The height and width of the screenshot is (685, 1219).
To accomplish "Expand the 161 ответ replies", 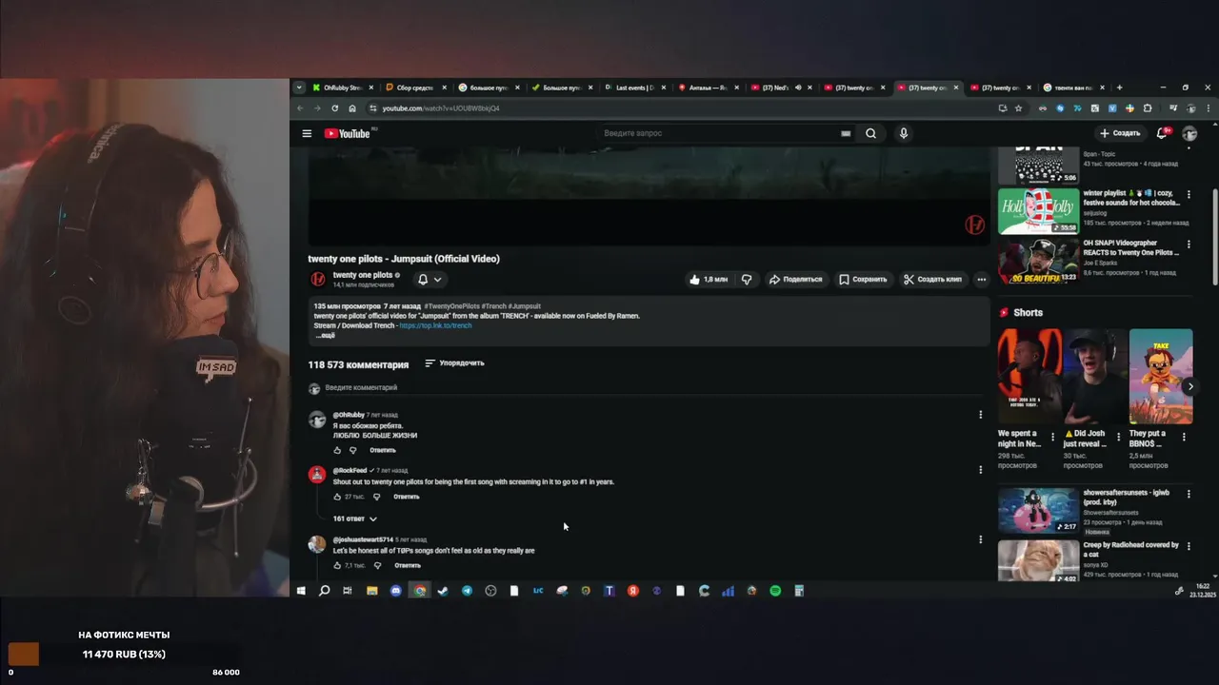I will click(354, 519).
